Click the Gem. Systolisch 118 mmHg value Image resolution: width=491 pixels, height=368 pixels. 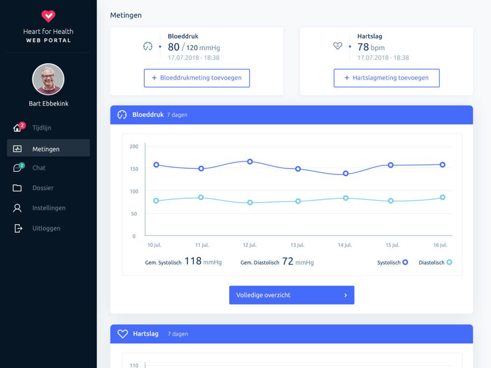pos(203,262)
